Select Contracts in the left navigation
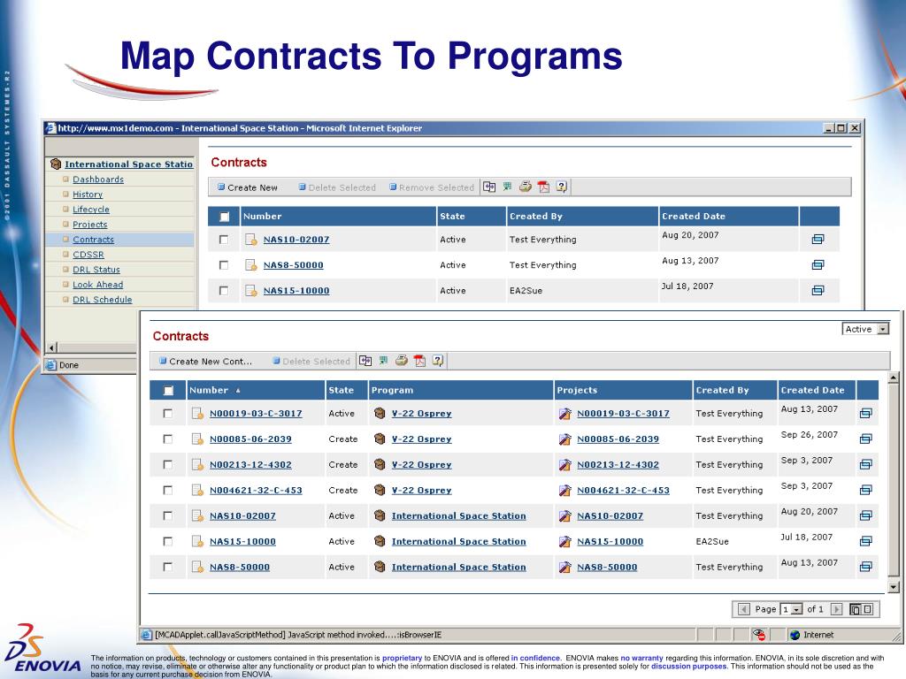This screenshot has height=679, width=906. coord(94,240)
